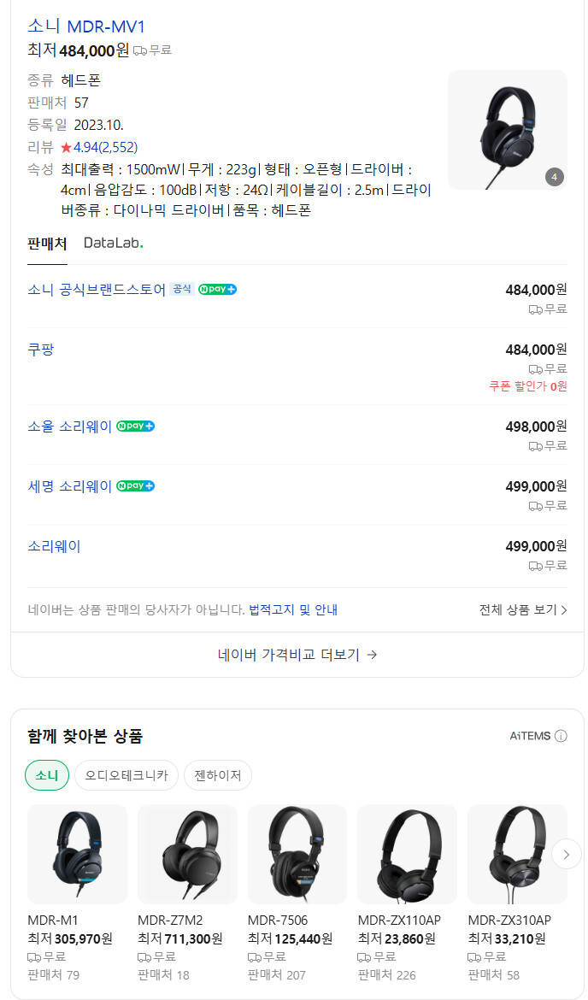
Task: Open the 쿠팡 seller link
Action: 41,350
